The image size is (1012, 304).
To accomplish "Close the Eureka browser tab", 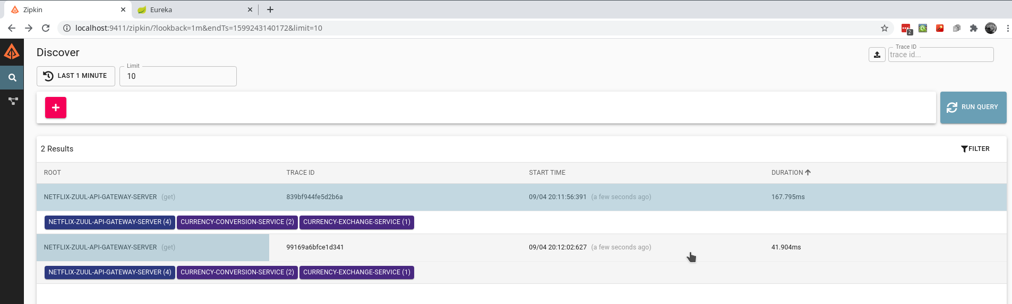I will coord(250,10).
